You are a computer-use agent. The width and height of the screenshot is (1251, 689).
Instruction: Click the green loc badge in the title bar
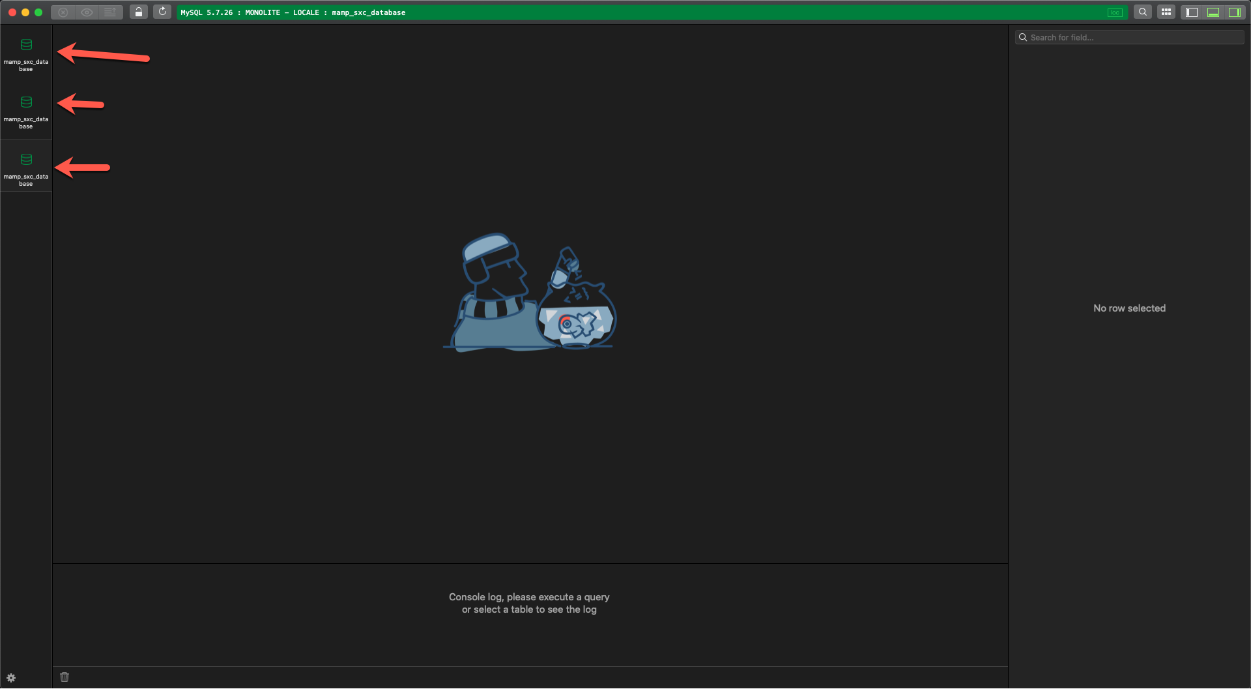click(x=1114, y=12)
